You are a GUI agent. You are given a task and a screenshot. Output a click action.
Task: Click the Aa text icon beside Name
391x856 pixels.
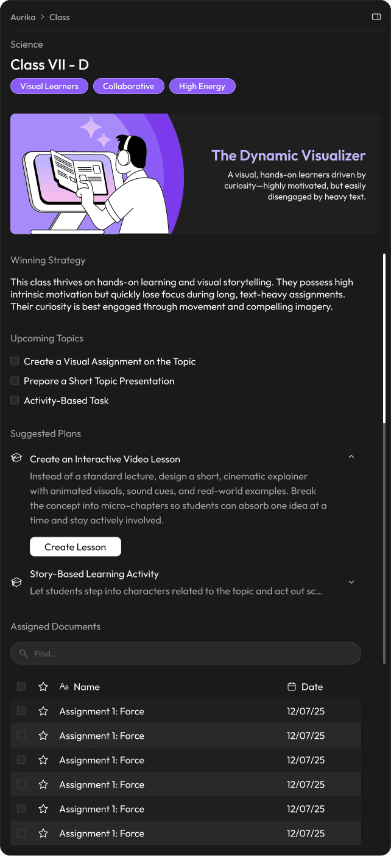tap(64, 687)
